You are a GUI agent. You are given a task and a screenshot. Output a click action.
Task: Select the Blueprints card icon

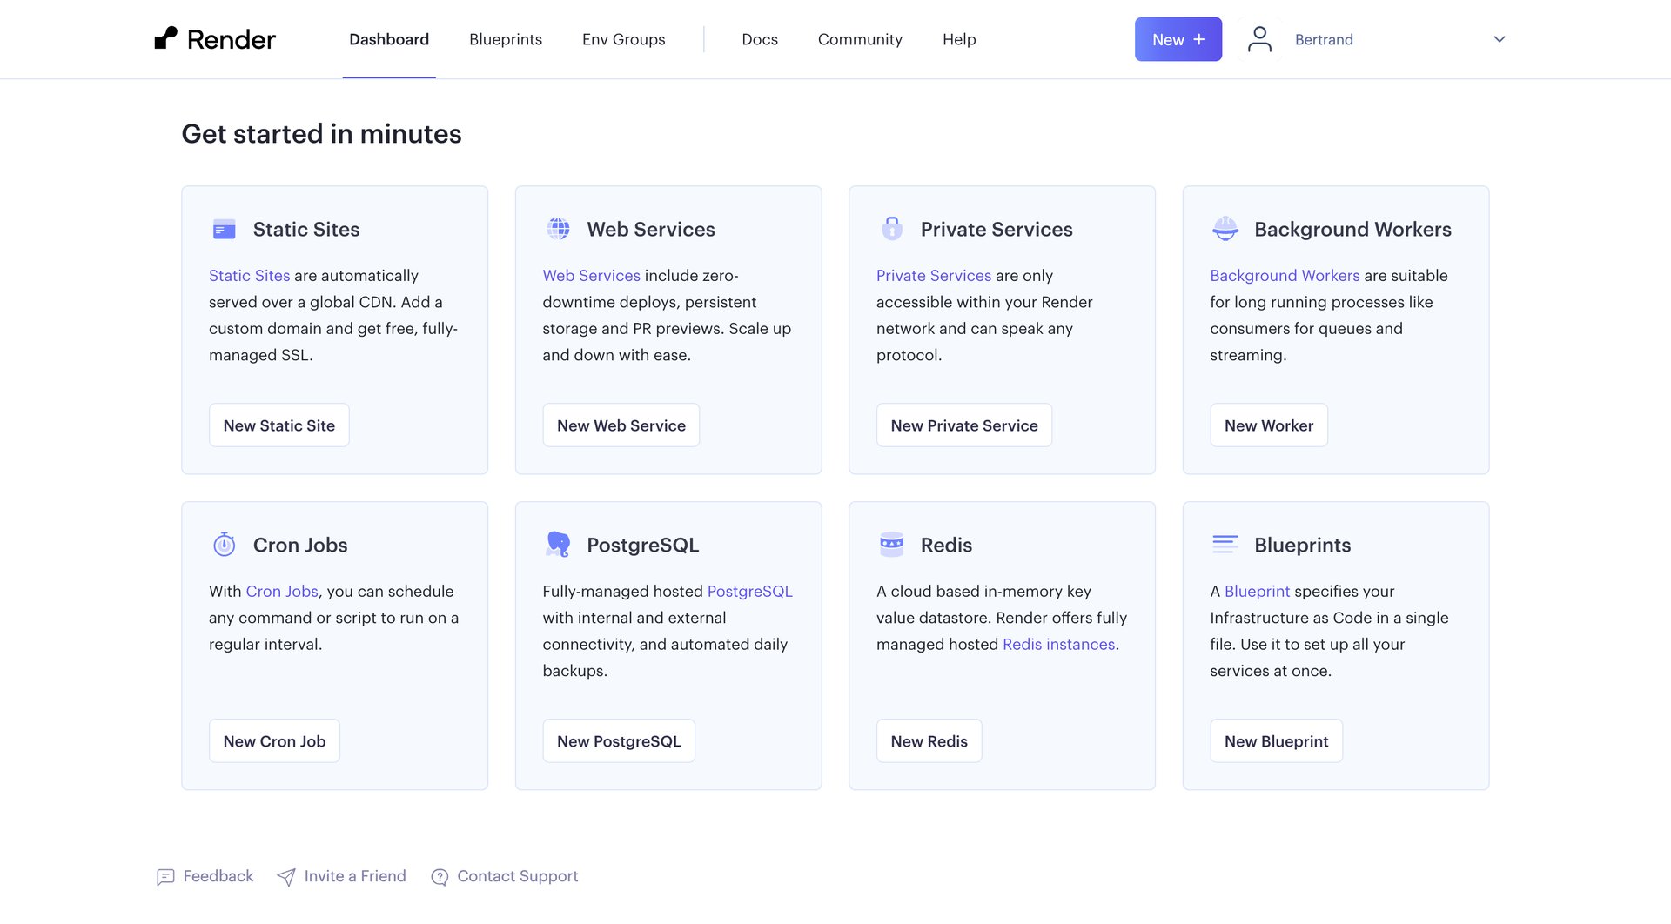(x=1225, y=545)
